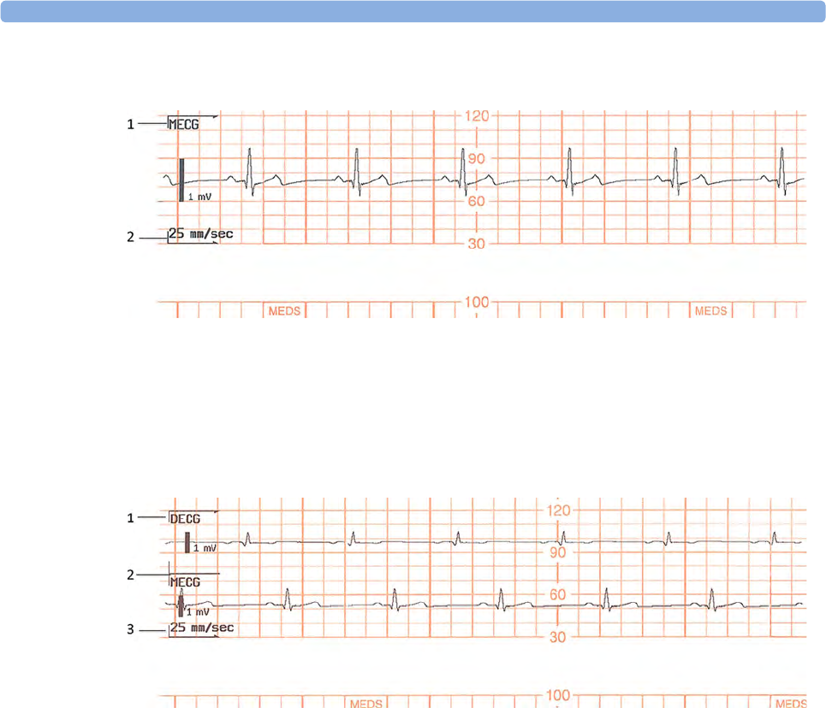Image resolution: width=826 pixels, height=708 pixels.
Task: Select the second MEDS marker under the upper strip
Action: coord(710,311)
